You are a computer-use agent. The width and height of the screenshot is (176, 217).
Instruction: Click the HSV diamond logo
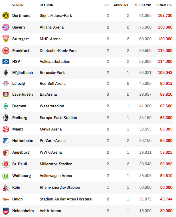point(6,61)
